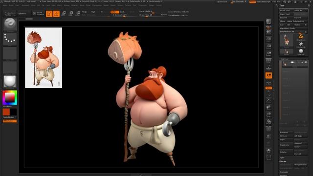The image size is (313, 176).
Task: Click Load Tool
Action: tap(286, 10)
